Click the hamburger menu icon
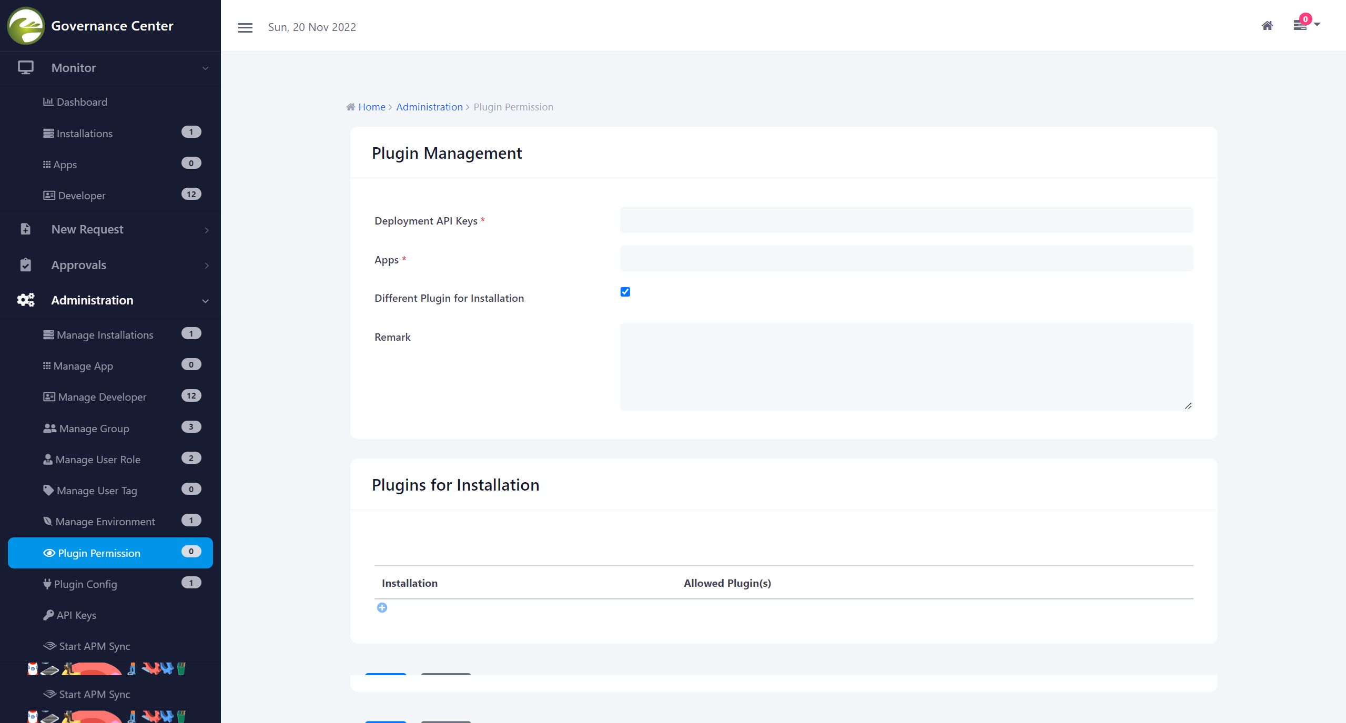 (x=245, y=27)
